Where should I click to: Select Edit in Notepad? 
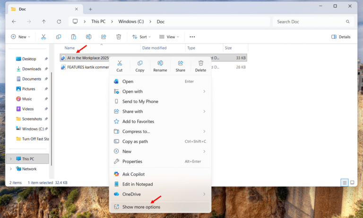[160, 184]
